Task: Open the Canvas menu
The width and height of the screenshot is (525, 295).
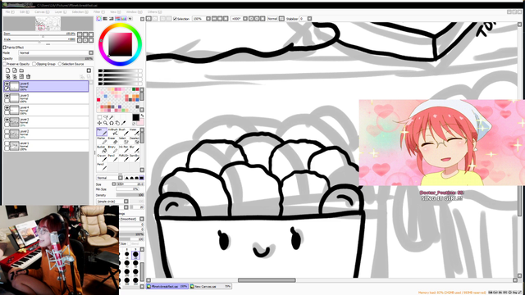Action: pos(42,11)
